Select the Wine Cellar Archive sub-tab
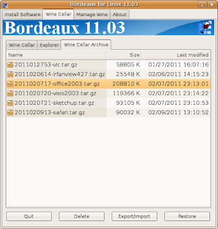This screenshot has height=229, width=218. (x=86, y=45)
